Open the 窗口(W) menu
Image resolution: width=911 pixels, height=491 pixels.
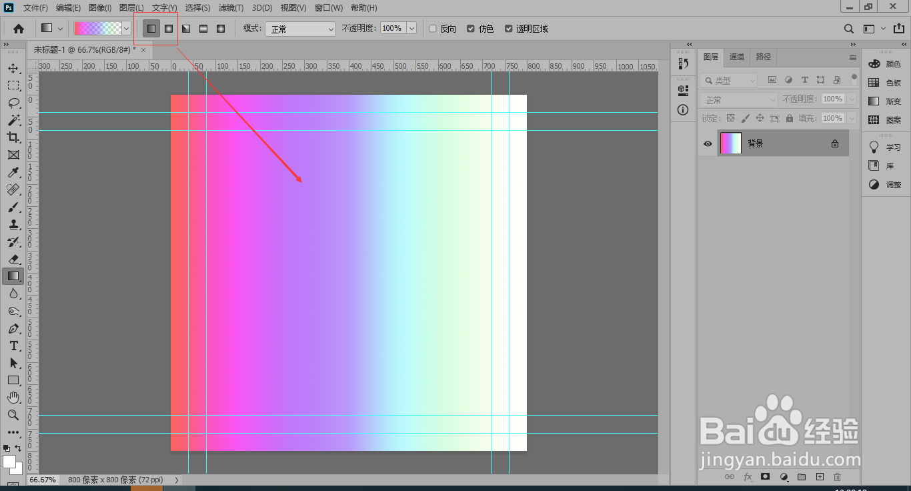[328, 8]
